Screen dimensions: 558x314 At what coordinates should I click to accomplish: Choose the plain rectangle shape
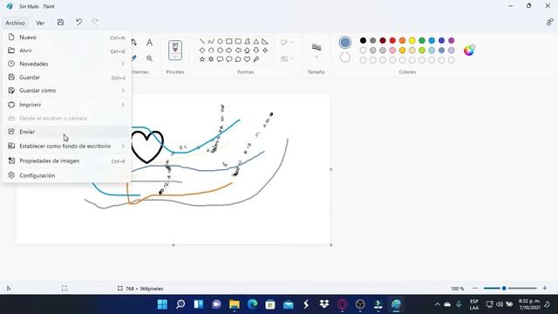229,41
